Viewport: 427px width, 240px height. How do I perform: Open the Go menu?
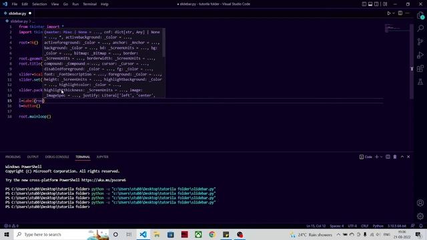[65, 4]
